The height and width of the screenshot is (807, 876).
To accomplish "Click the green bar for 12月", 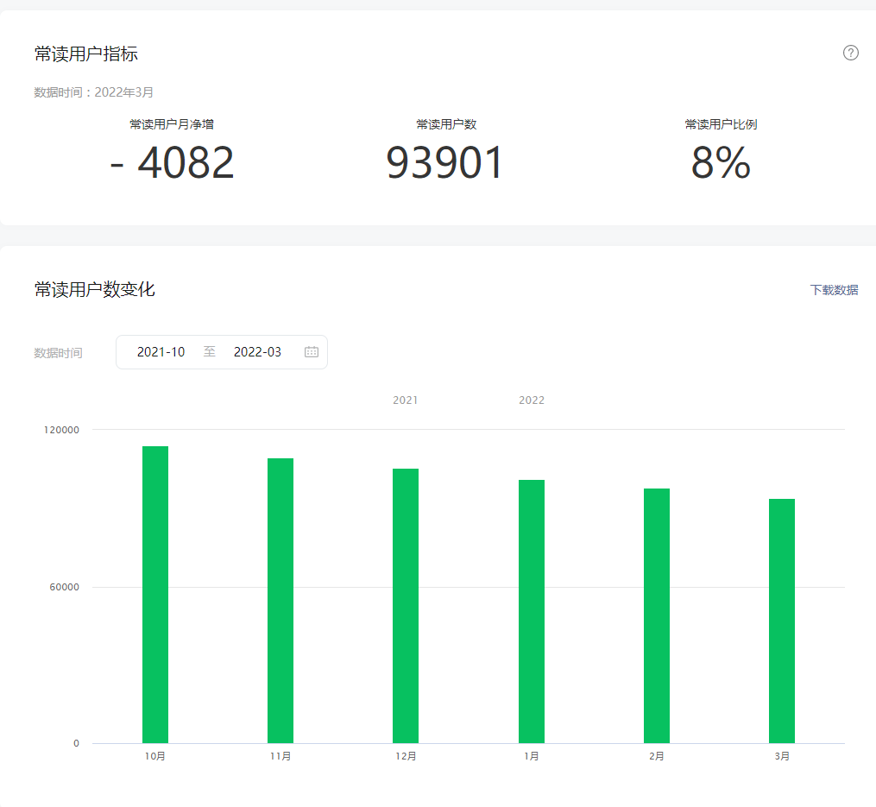I will coord(406,606).
